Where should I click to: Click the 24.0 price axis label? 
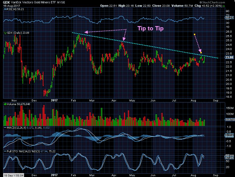click(229, 49)
